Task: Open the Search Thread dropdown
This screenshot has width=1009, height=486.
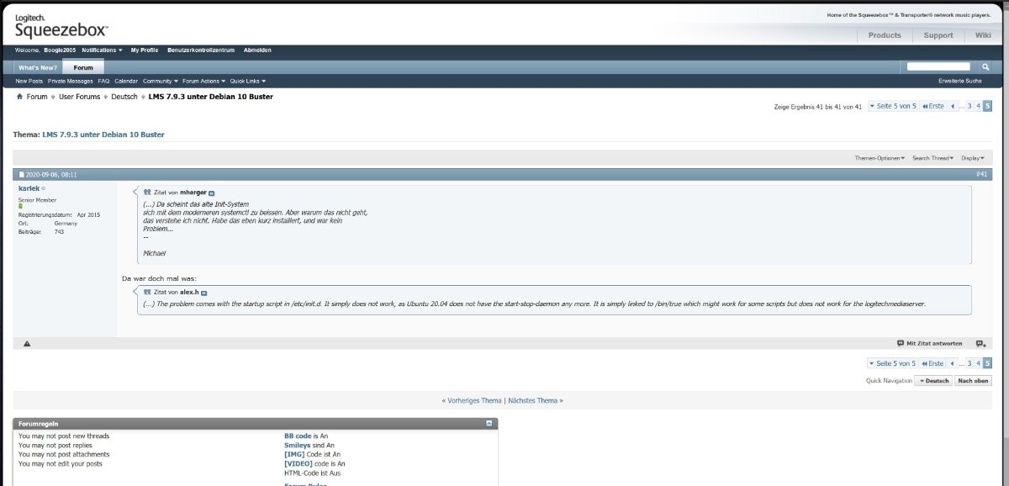Action: coord(933,158)
